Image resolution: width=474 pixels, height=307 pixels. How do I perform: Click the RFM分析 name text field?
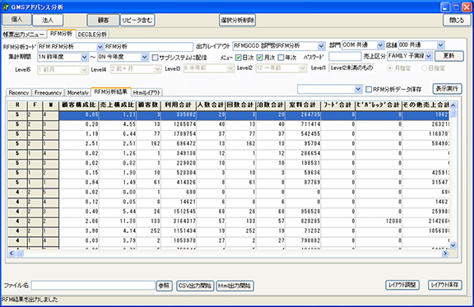click(x=148, y=47)
